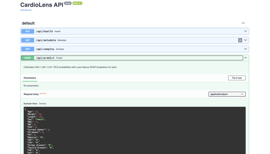
Task: Click the Health summary label
Action: coord(57,31)
